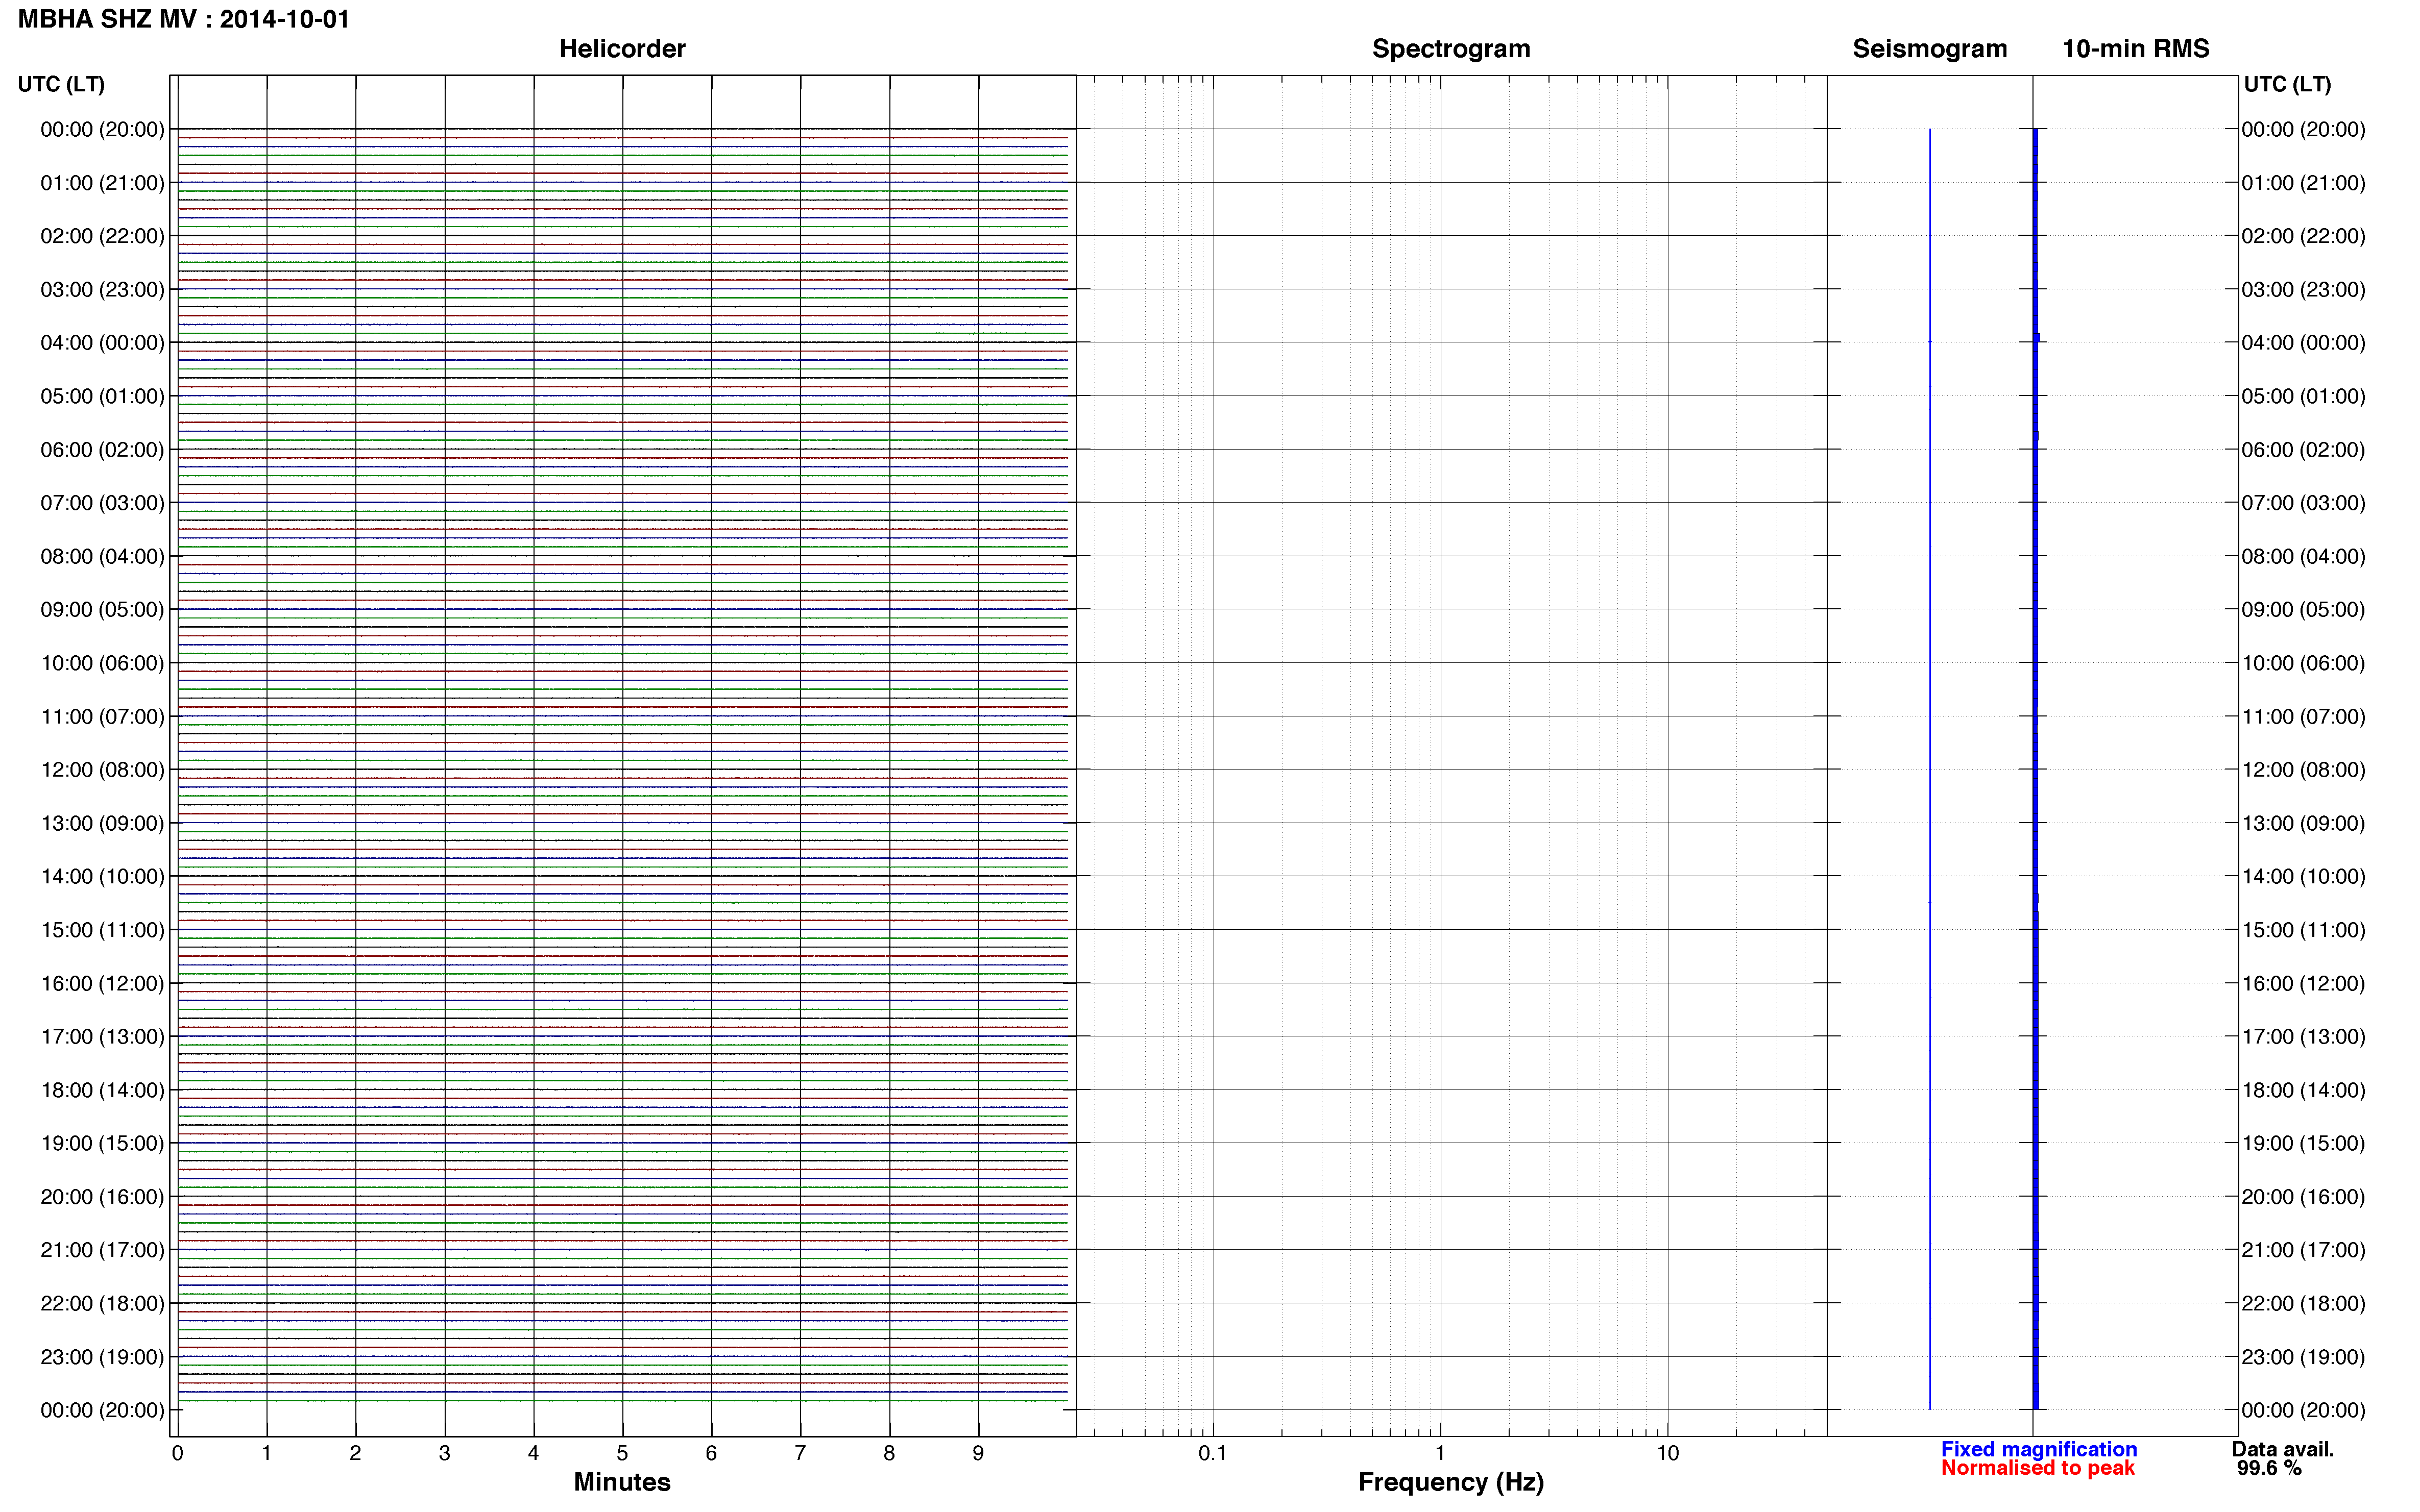Click the left 'UTC (LT)' axis header
Screen dimensions: 2420x1512
point(61,84)
